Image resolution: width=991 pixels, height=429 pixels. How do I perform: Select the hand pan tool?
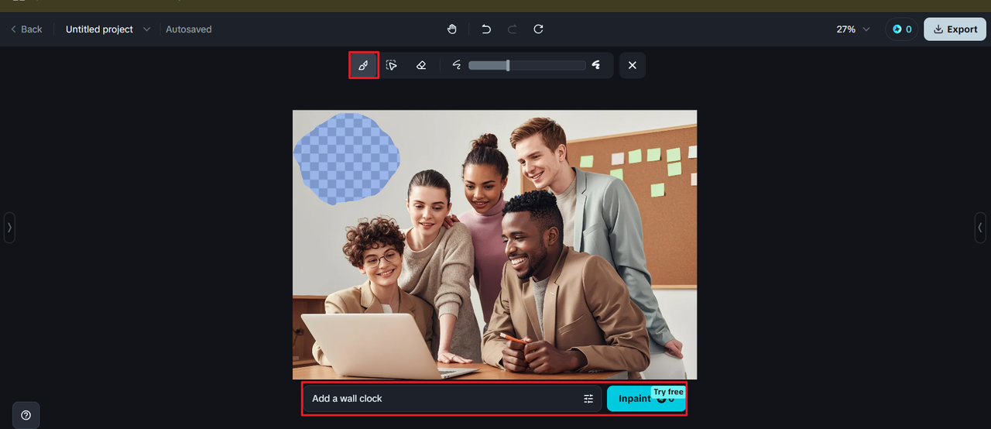[452, 29]
